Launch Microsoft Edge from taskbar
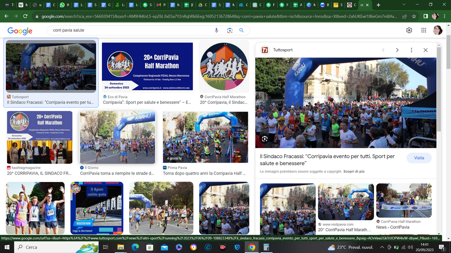Image resolution: width=451 pixels, height=253 pixels. (x=135, y=247)
